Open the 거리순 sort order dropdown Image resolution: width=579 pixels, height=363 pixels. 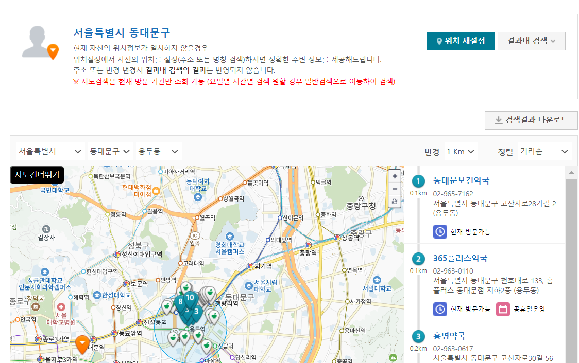(544, 151)
